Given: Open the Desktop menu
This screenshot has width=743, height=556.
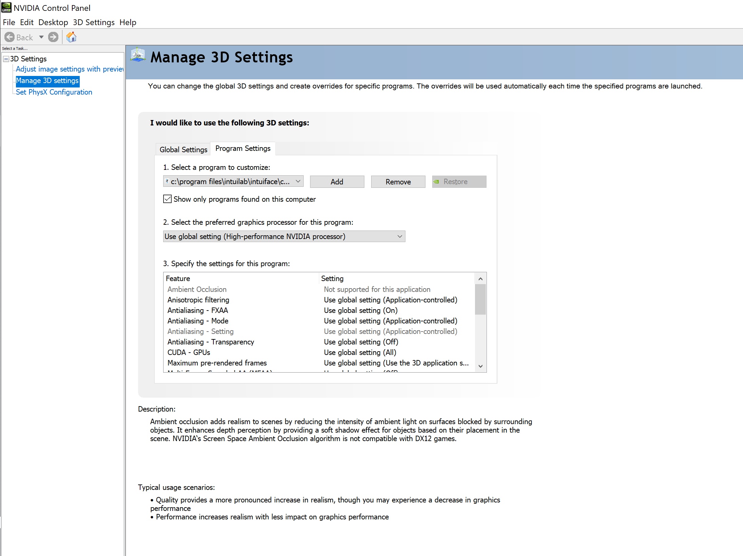Looking at the screenshot, I should [53, 22].
